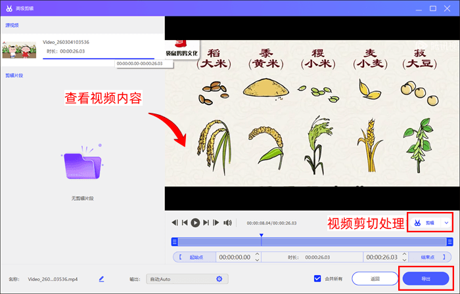Click the end time field 00:00:26.03

point(382,257)
